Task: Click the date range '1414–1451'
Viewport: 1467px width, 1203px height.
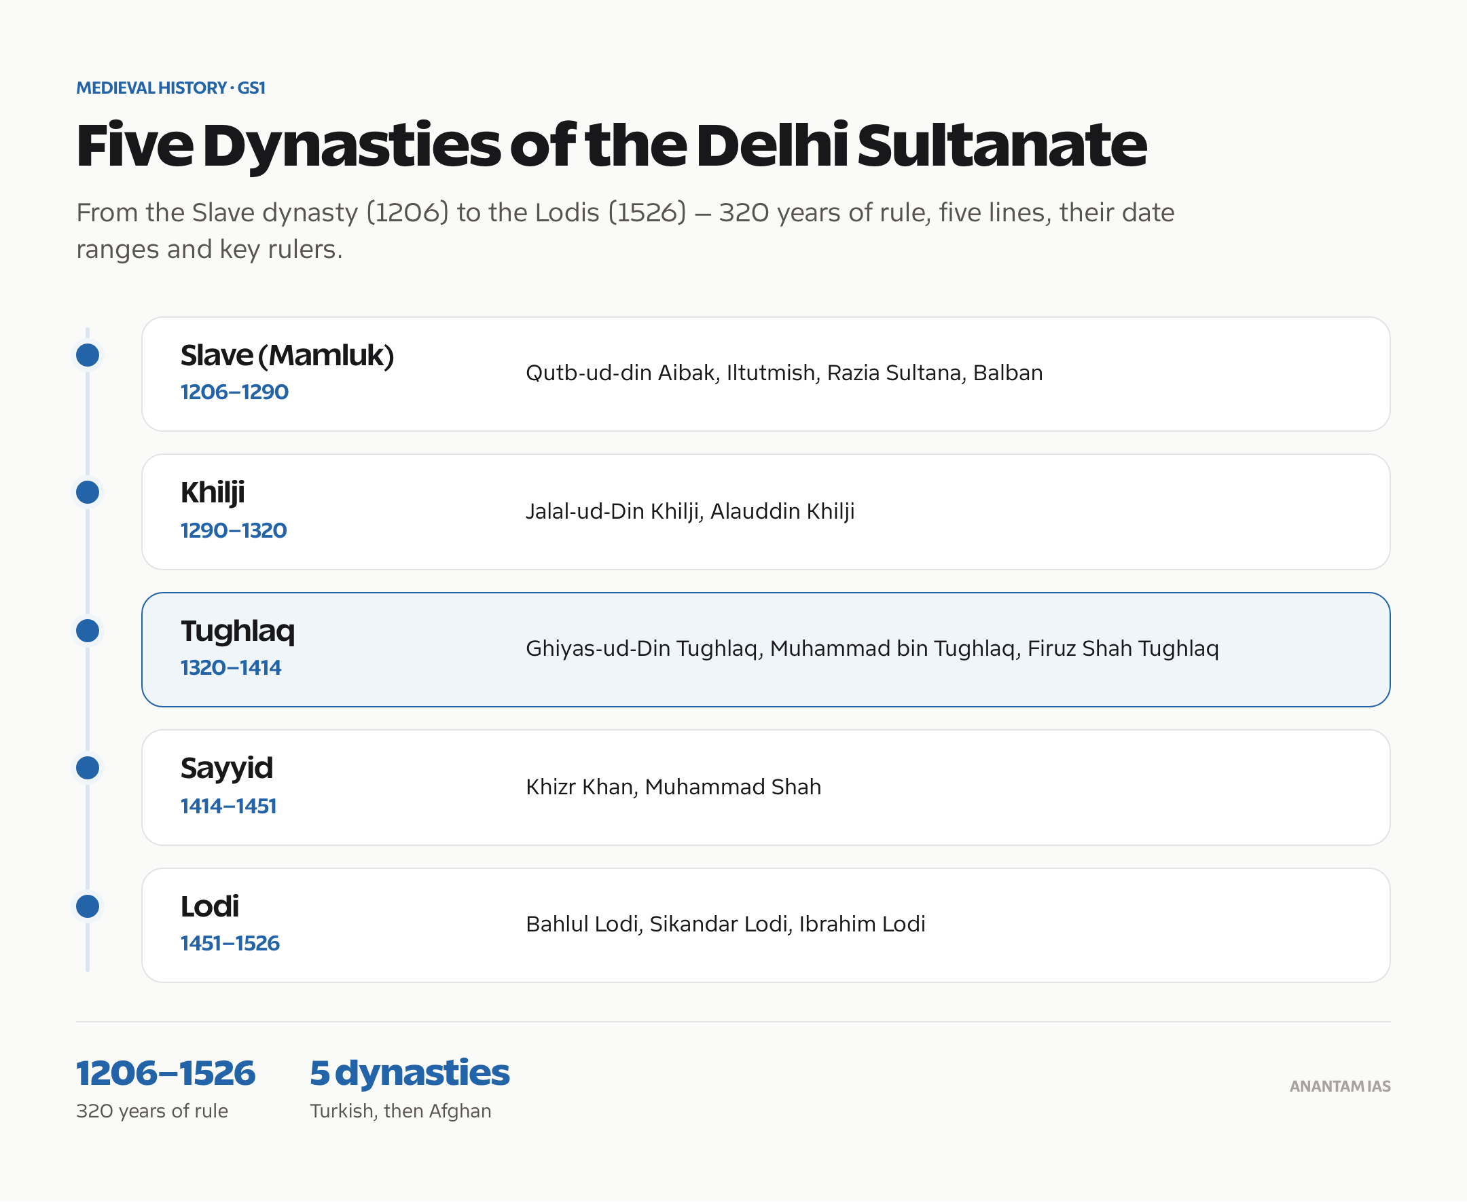Action: 229,807
